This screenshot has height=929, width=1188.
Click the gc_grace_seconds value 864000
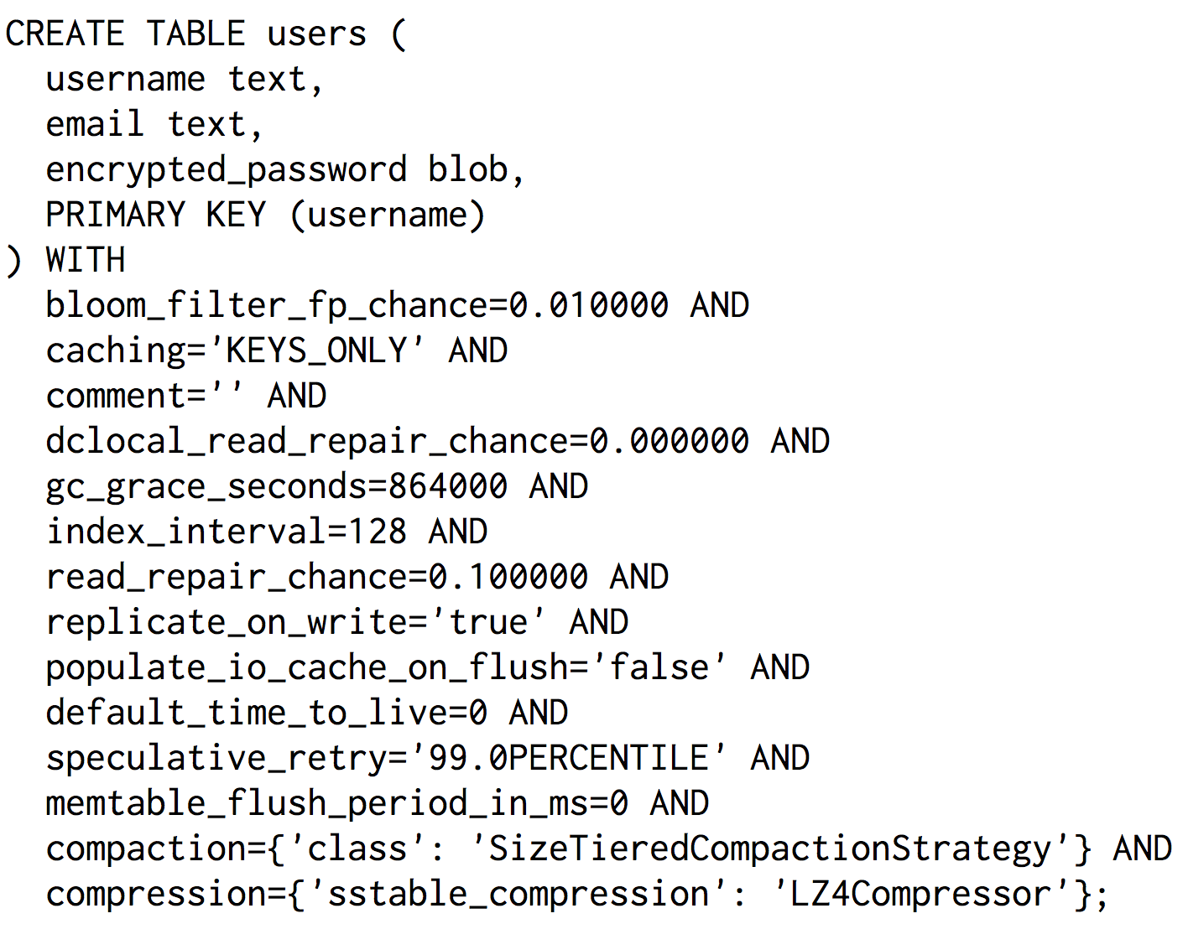[x=448, y=486]
